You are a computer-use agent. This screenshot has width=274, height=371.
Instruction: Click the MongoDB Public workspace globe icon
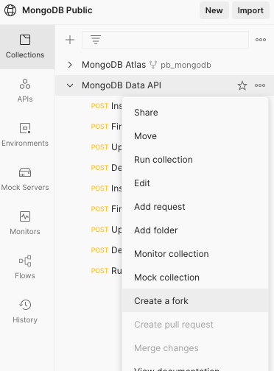click(x=10, y=10)
